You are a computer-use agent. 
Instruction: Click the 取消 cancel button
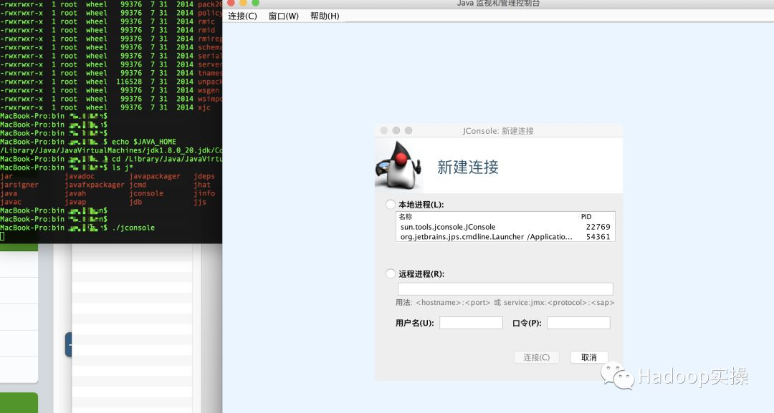tap(589, 357)
